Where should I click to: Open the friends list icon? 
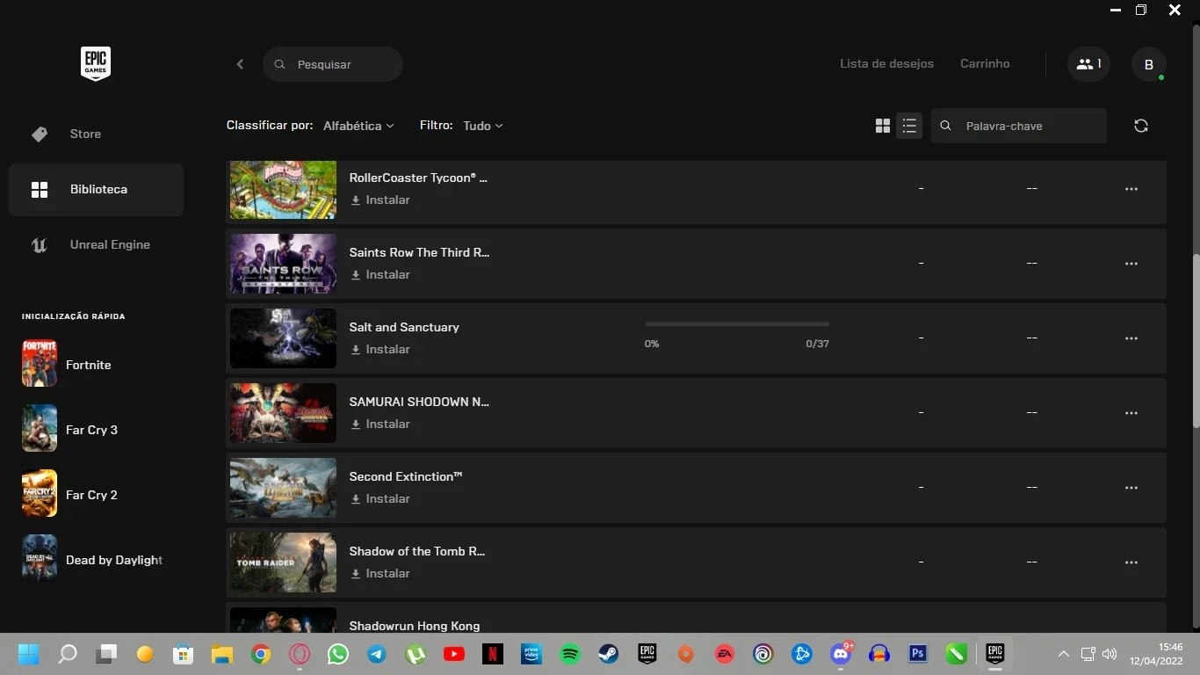(1088, 64)
